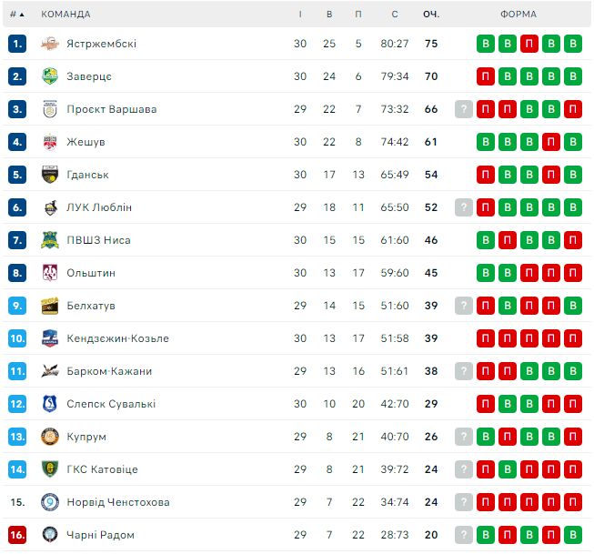This screenshot has width=594, height=554.
Task: Click the Проєкт Варшава team logo
Action: click(x=50, y=109)
